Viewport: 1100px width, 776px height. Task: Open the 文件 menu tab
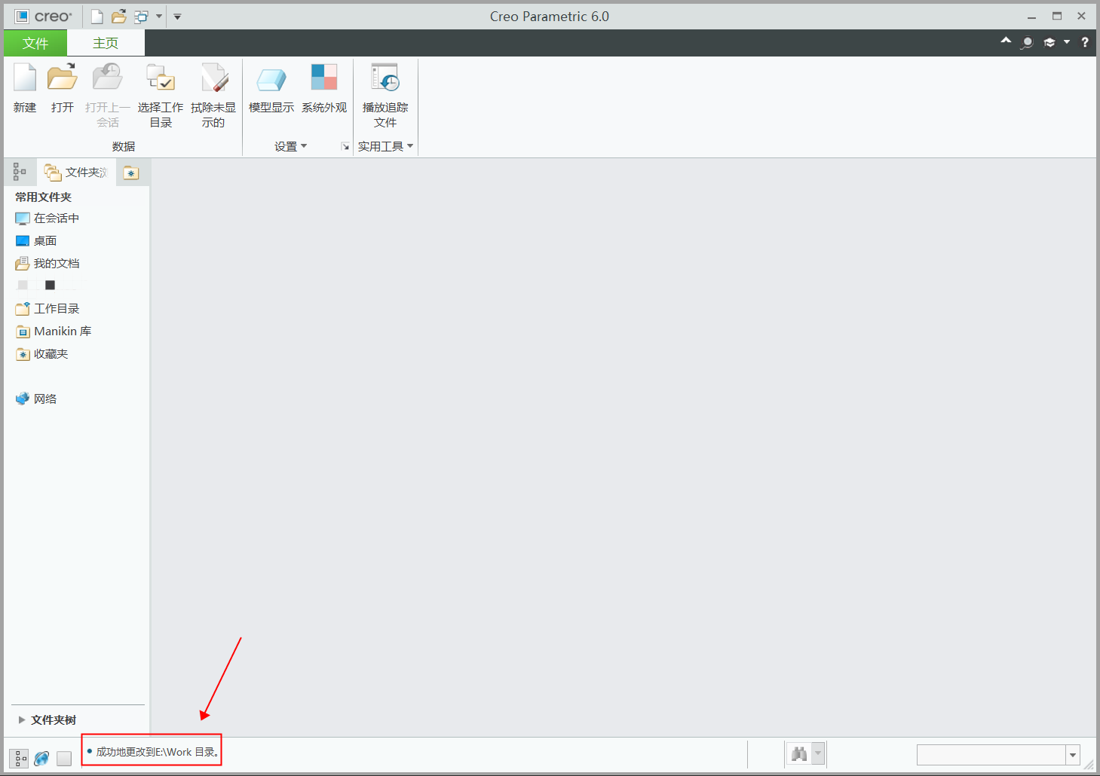(x=35, y=43)
